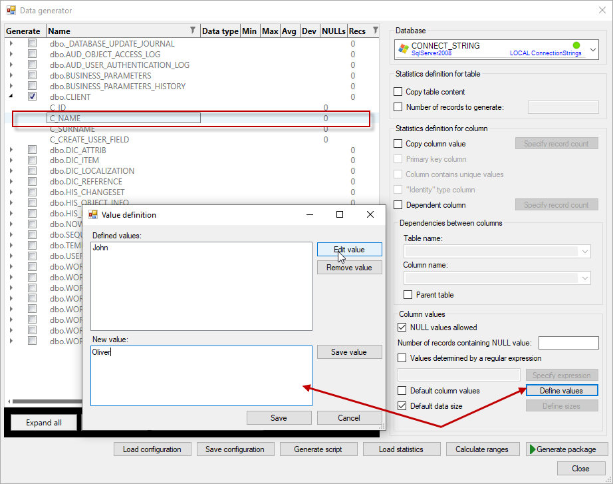The image size is (613, 484).
Task: Close the Value definition dialog
Action: [370, 214]
